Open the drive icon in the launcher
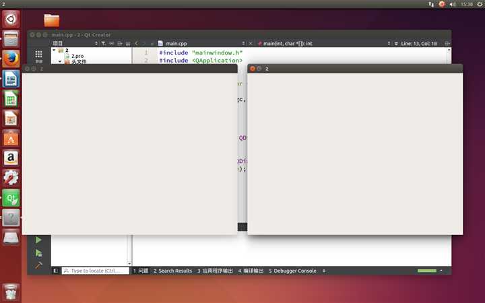The image size is (485, 303). point(11,238)
